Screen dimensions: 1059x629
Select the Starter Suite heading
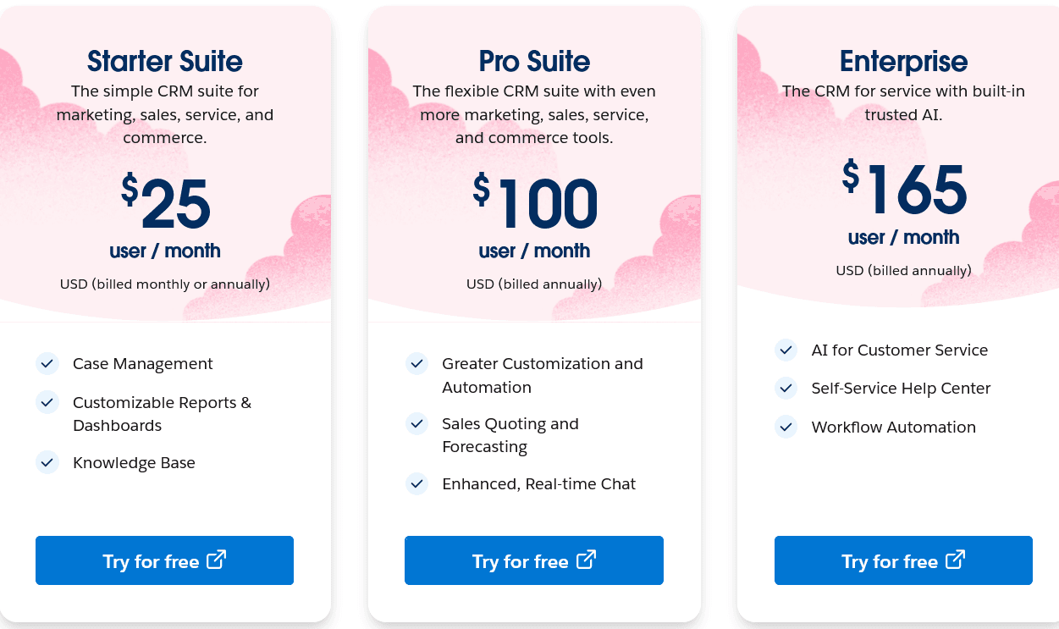point(165,61)
